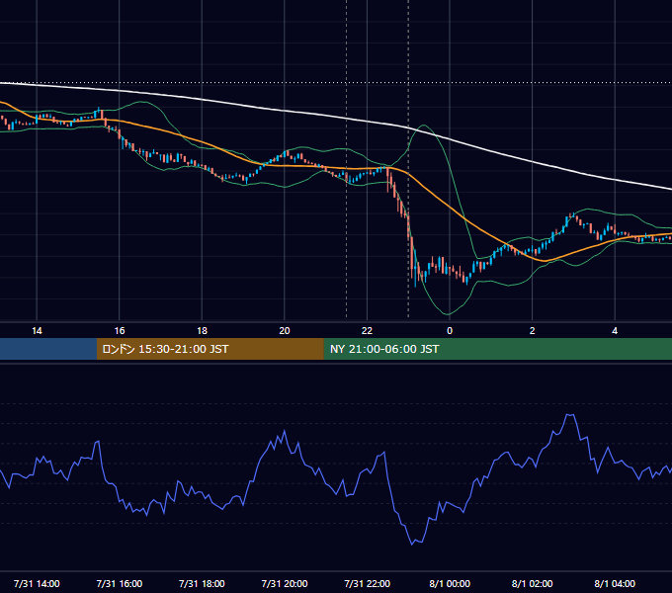
Task: Click the ロンドン 15:30-21:00 JST session bar
Action: click(210, 349)
